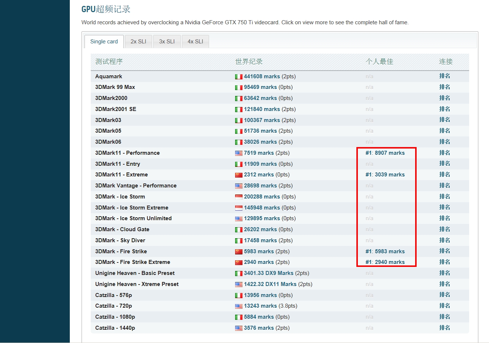The width and height of the screenshot is (489, 343).
Task: Click the flag icon beside 145948 marks
Action: point(238,208)
